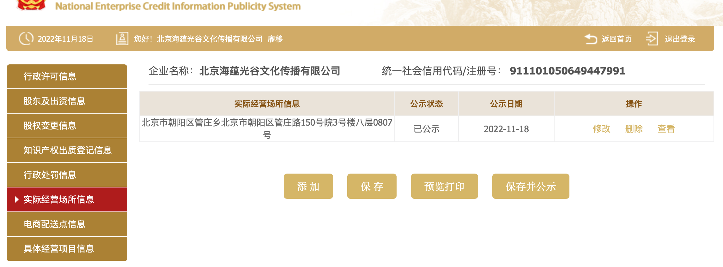Click the header date 2022年11月18日
The height and width of the screenshot is (267, 723).
click(x=65, y=39)
